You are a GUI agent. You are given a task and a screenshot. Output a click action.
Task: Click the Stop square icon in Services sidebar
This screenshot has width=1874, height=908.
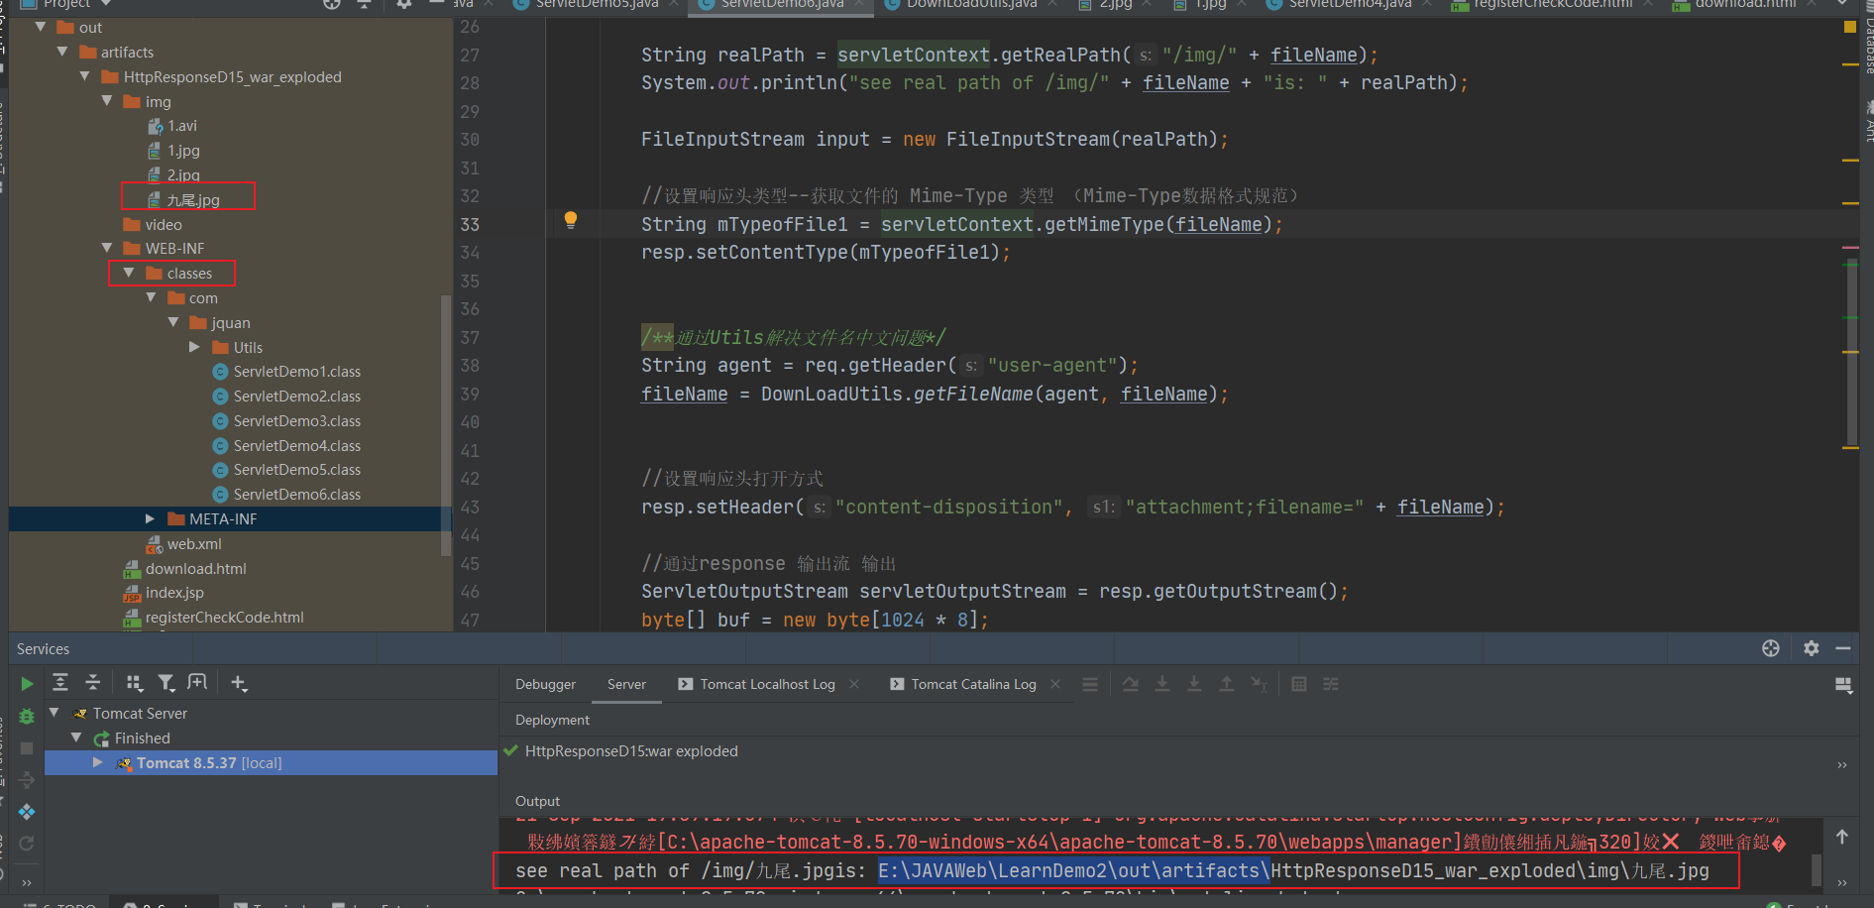(x=27, y=748)
